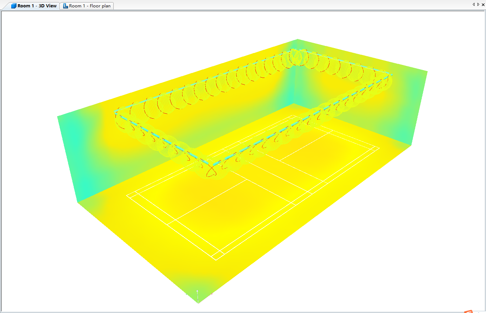This screenshot has width=486, height=313.
Task: Click the rightmost corner of the court markings
Action: pyautogui.click(x=379, y=148)
